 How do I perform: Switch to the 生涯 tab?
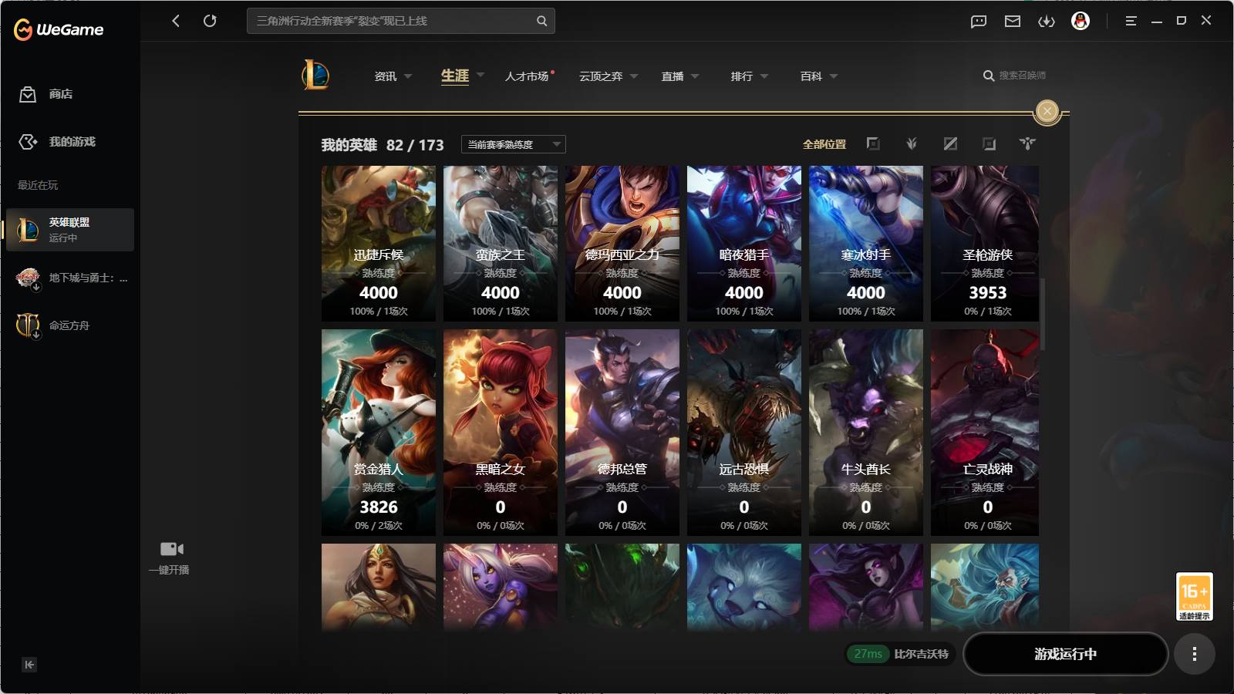click(455, 76)
